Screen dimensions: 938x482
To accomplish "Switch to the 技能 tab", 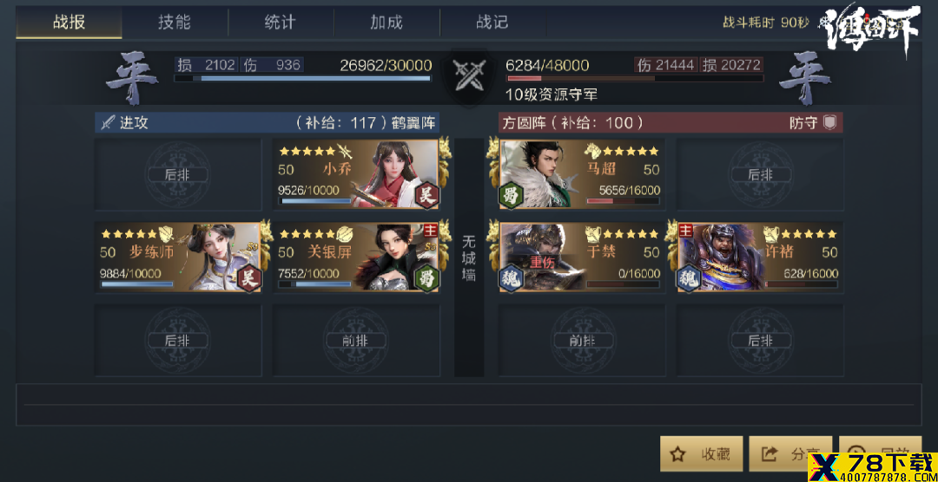I will click(x=175, y=23).
